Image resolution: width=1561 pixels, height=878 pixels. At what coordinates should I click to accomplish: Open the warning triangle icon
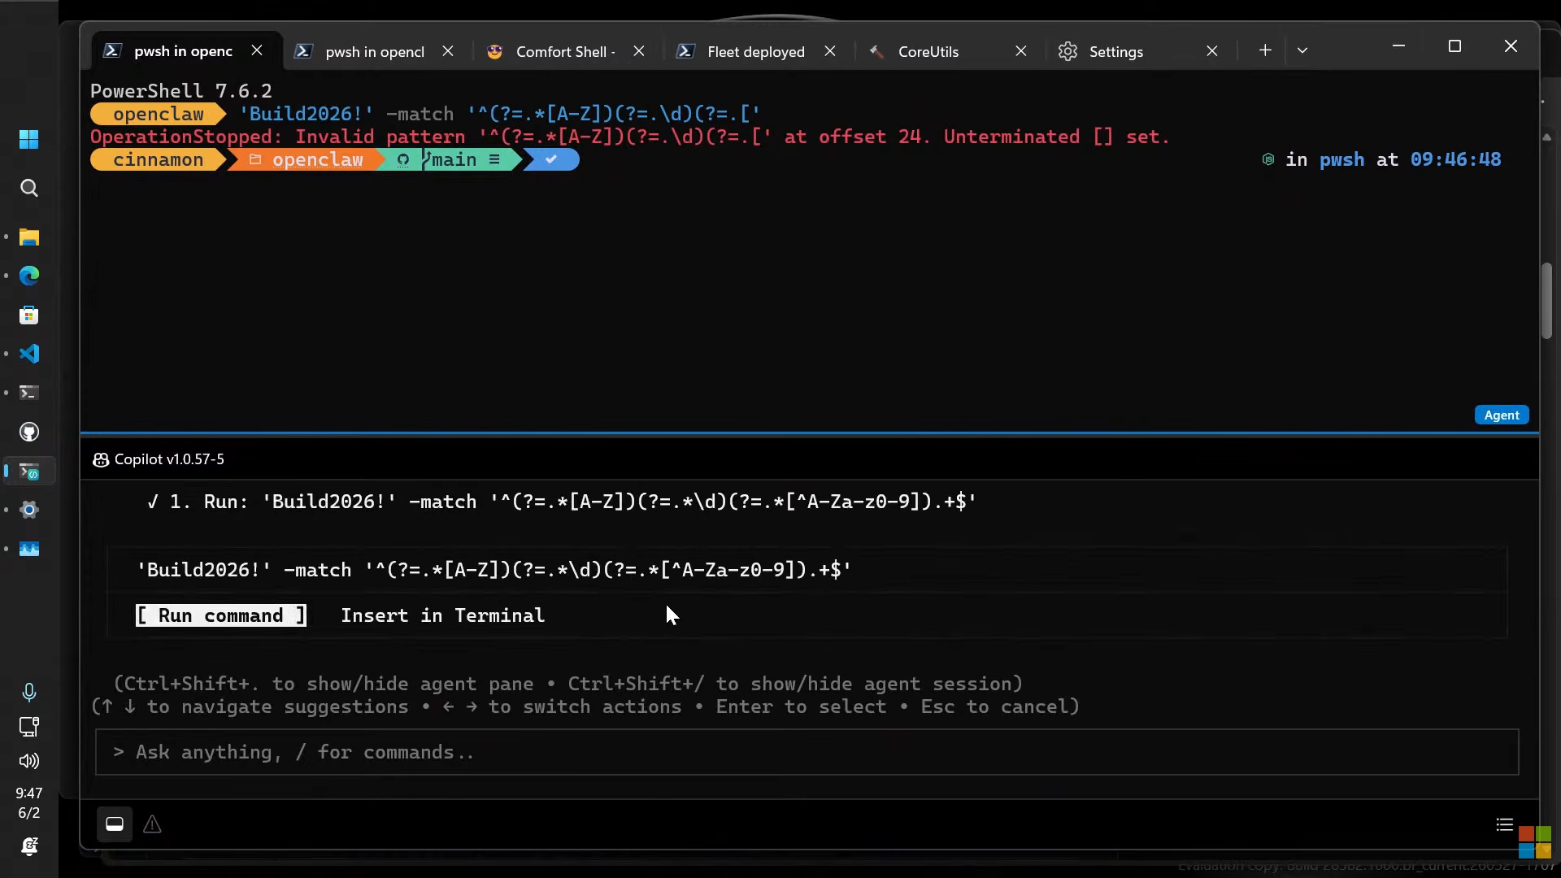(x=152, y=824)
